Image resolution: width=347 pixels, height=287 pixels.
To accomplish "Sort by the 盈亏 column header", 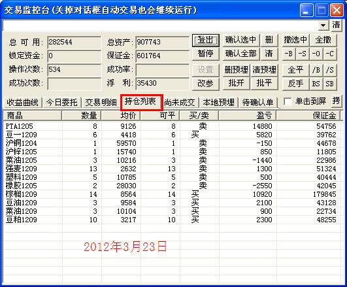I will tap(248, 116).
